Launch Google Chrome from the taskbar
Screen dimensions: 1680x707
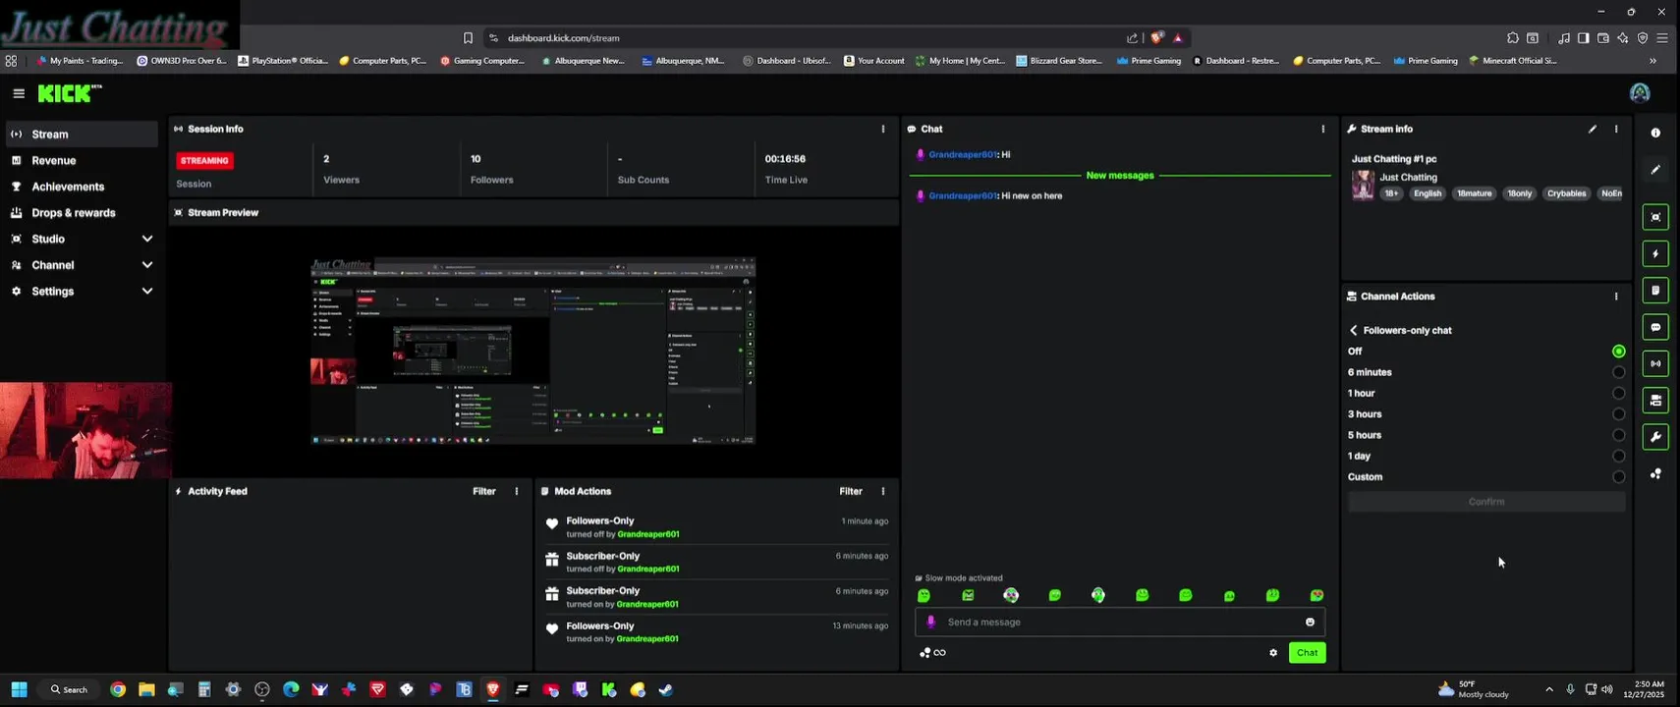click(x=118, y=690)
